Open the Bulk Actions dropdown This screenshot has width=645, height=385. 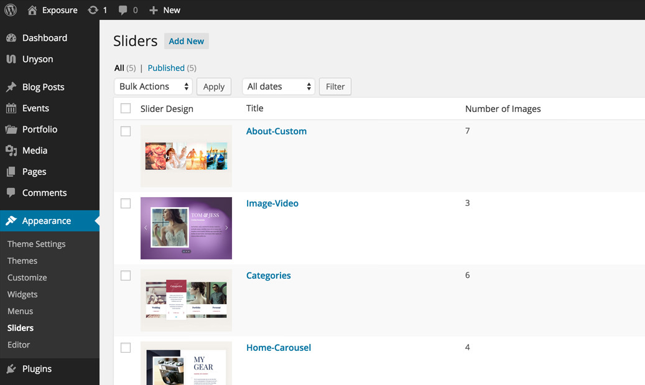(153, 86)
